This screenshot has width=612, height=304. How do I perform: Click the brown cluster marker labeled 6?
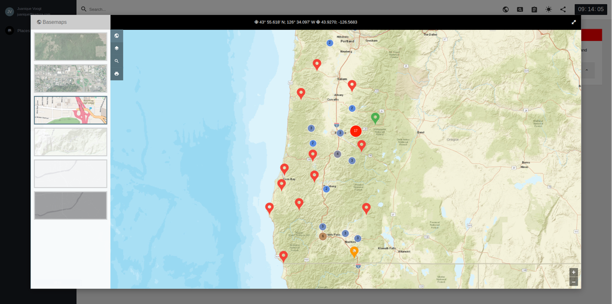pos(322,236)
